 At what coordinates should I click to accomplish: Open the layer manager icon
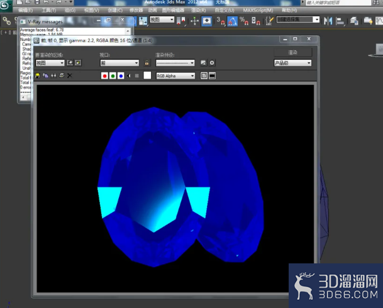pos(354,21)
